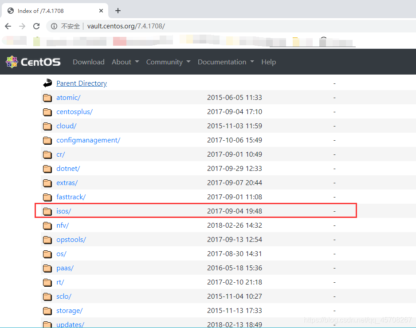Click the folder icon next to cloud/
The image size is (416, 328).
pyautogui.click(x=47, y=126)
